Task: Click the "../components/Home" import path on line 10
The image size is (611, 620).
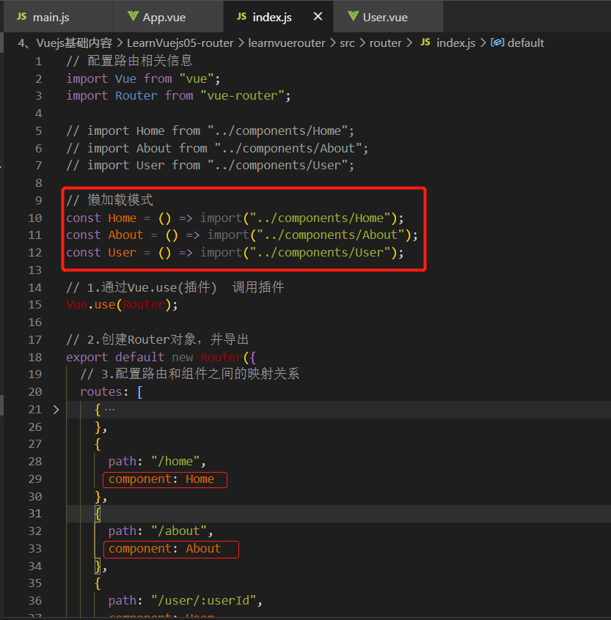Action: click(321, 218)
